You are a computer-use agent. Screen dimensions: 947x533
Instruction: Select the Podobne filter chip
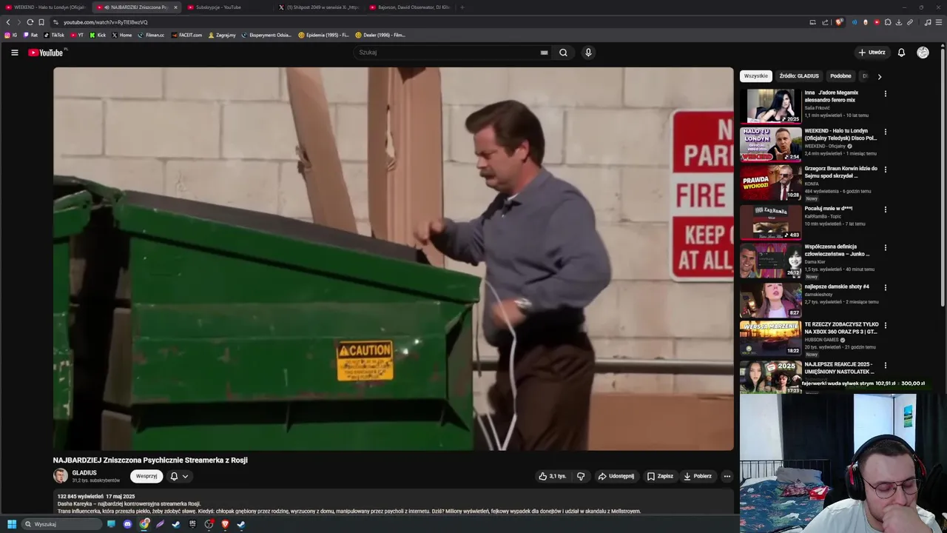click(840, 76)
